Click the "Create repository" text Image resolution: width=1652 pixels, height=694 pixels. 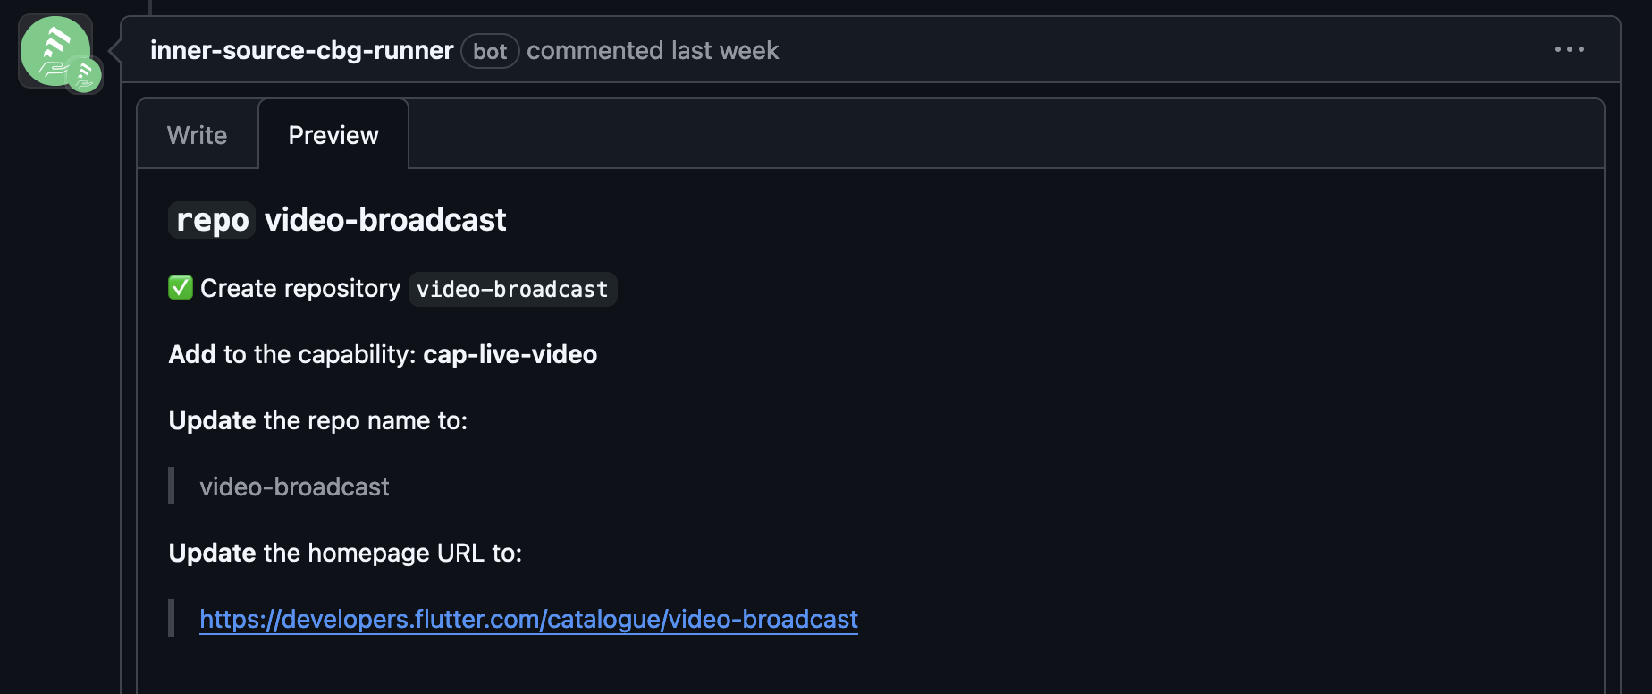(300, 288)
